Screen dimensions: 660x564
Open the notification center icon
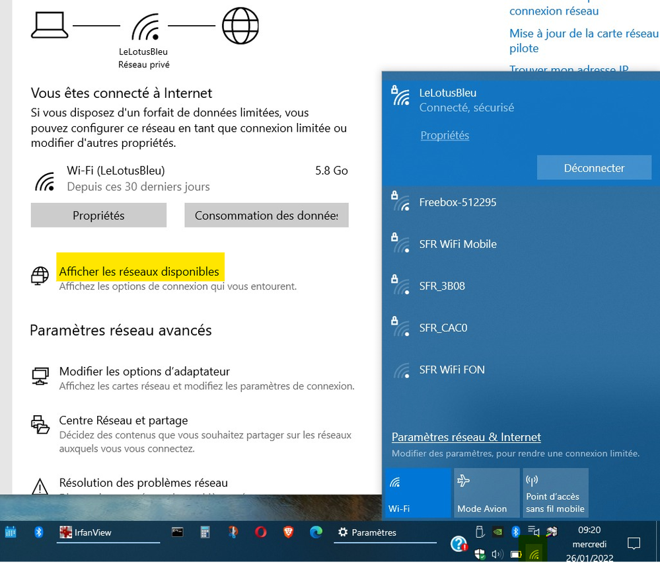pos(634,544)
